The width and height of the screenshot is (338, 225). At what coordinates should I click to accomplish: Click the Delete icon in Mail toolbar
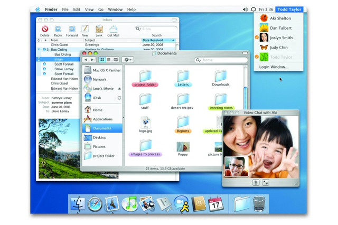click(x=45, y=29)
